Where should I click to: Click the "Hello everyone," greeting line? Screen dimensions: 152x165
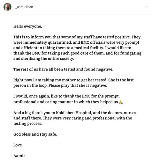coord(28,26)
